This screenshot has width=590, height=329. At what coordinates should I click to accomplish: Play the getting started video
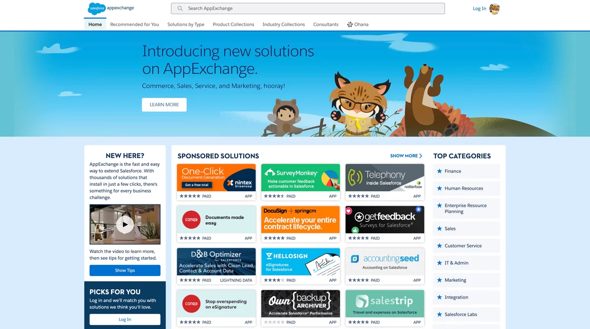click(124, 224)
